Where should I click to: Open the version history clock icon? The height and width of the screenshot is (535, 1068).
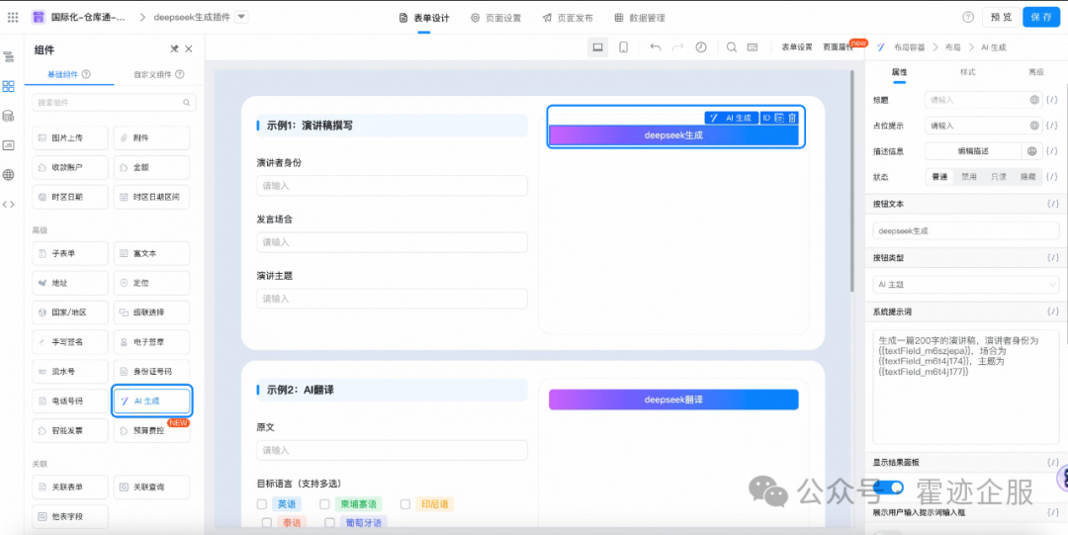click(x=701, y=47)
